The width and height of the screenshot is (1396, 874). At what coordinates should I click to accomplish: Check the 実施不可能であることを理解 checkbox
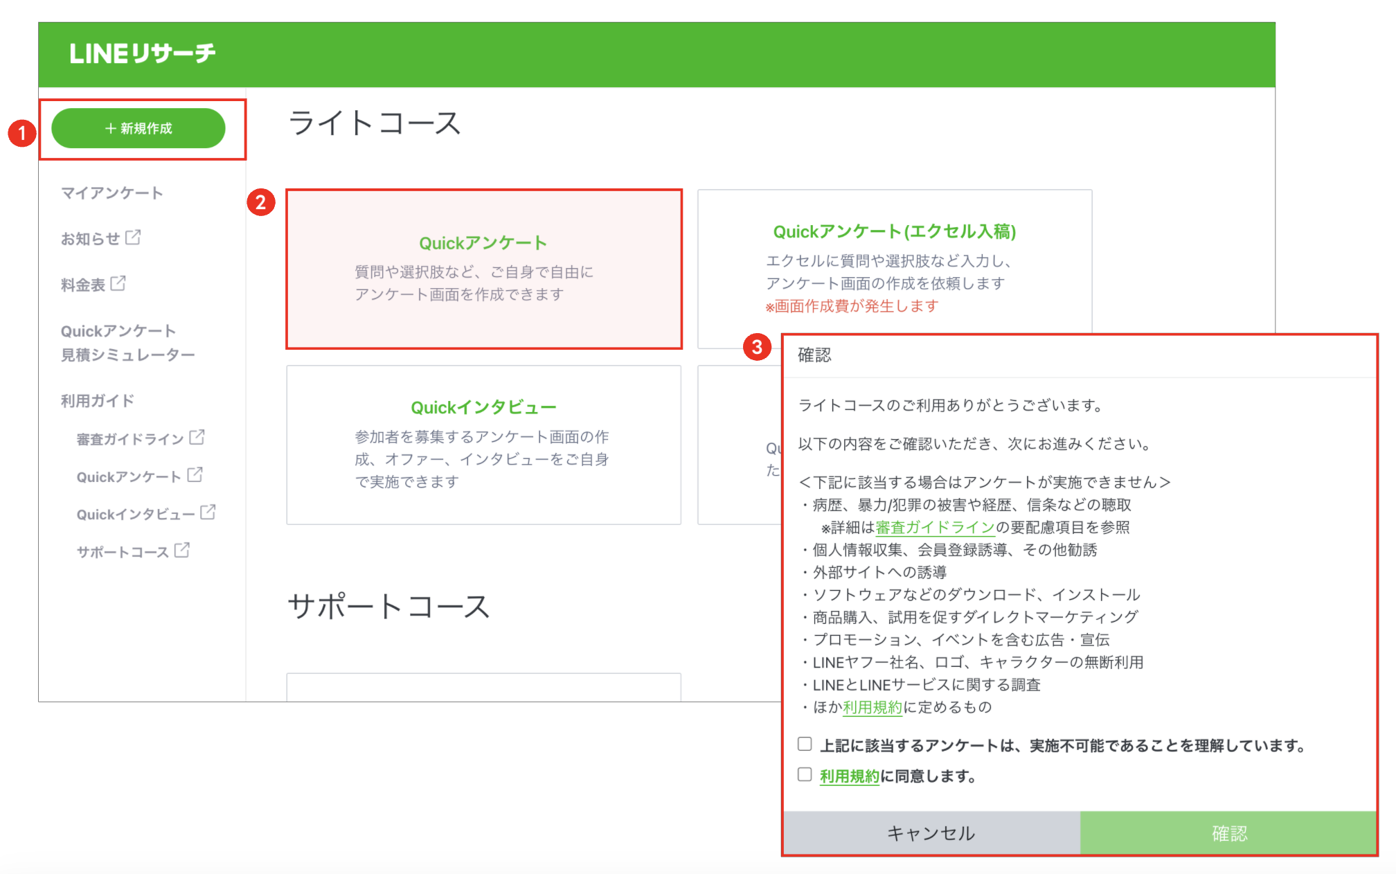point(805,744)
